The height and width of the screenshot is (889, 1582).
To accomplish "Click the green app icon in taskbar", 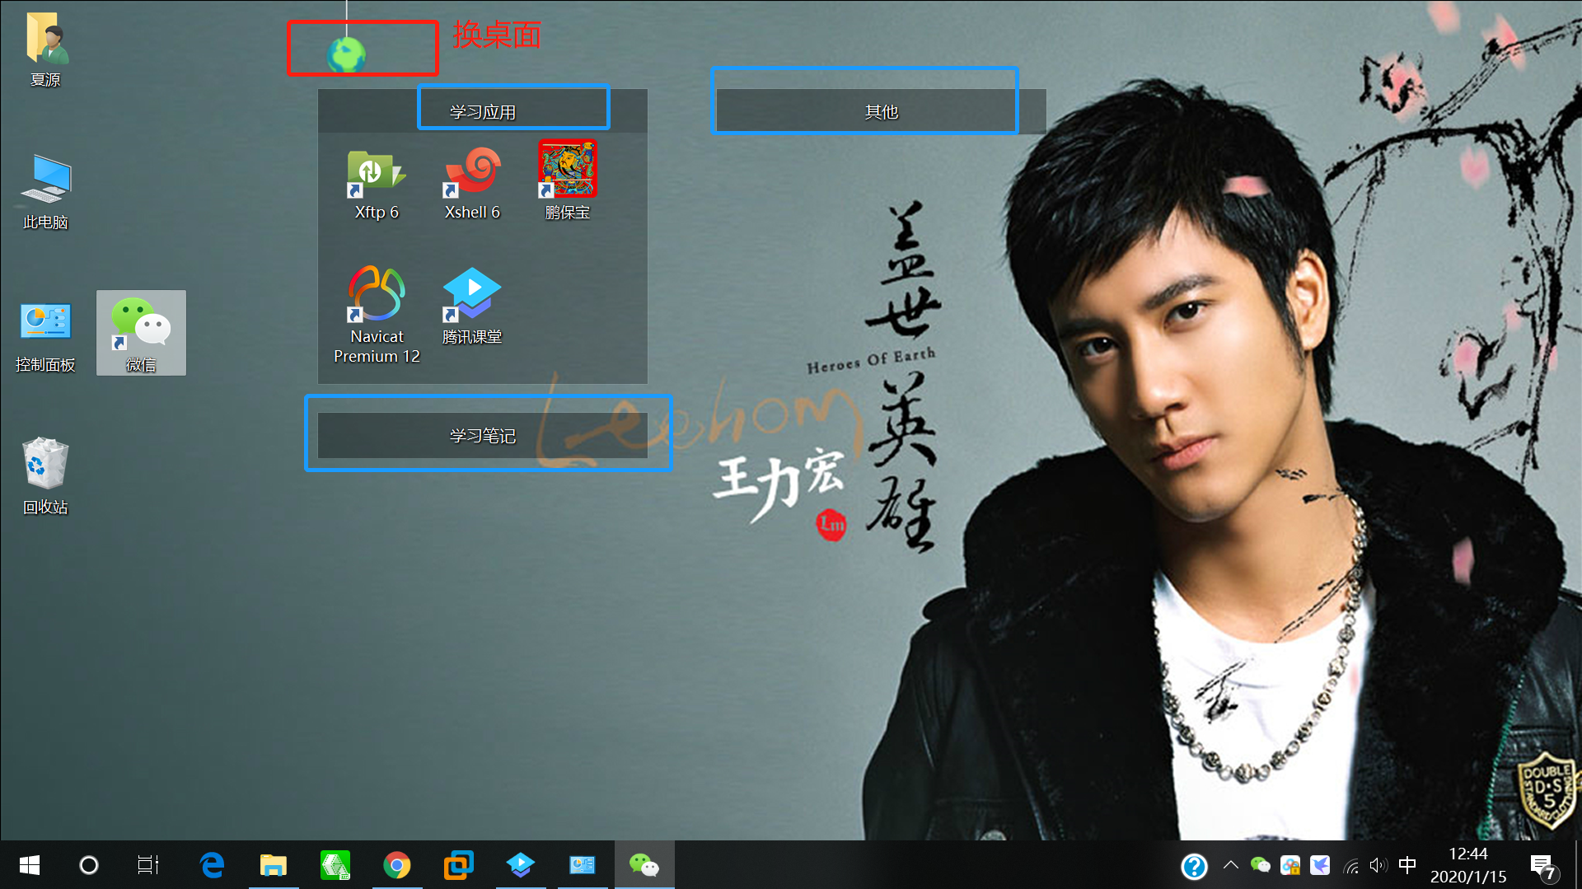I will point(335,865).
